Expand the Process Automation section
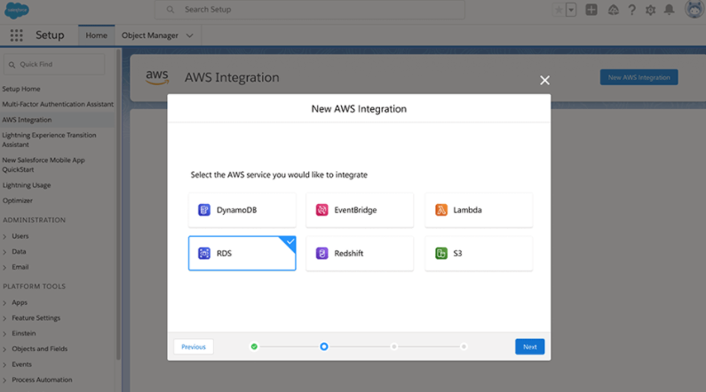The height and width of the screenshot is (392, 706). 4,380
